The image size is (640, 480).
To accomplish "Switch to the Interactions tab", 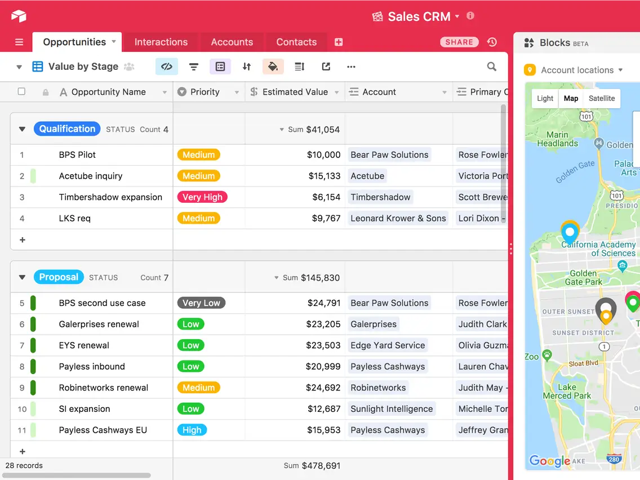I will (161, 42).
